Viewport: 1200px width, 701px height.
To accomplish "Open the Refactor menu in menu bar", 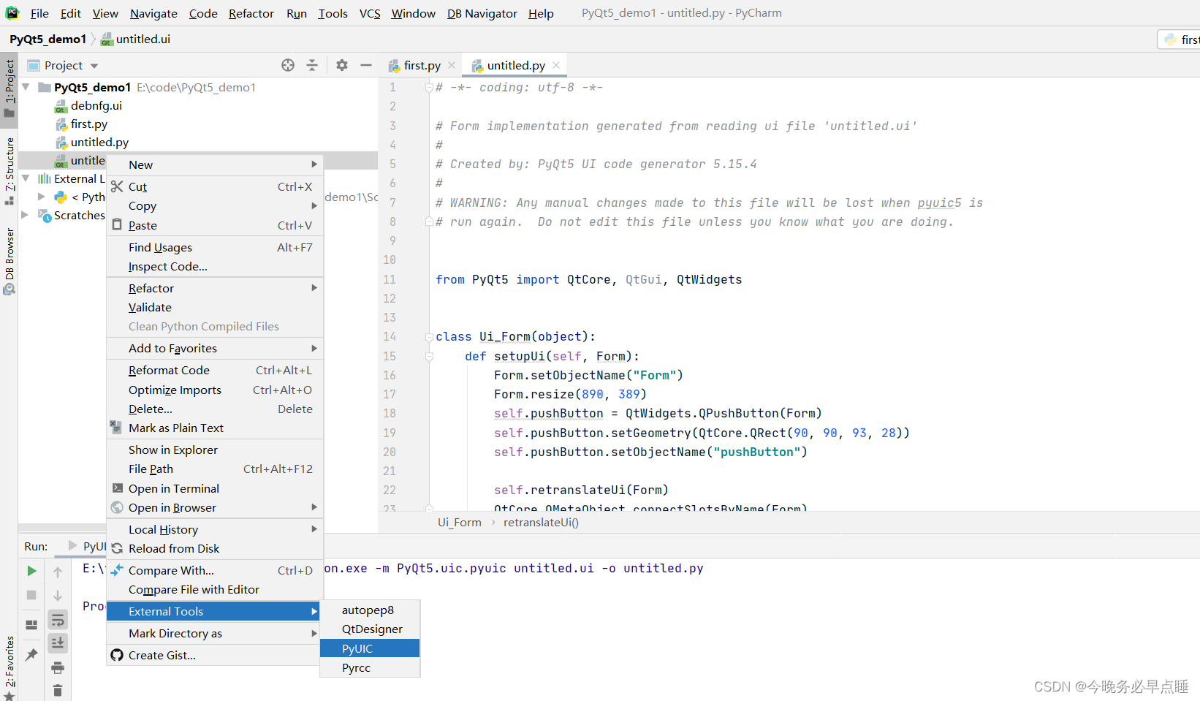I will (x=251, y=13).
